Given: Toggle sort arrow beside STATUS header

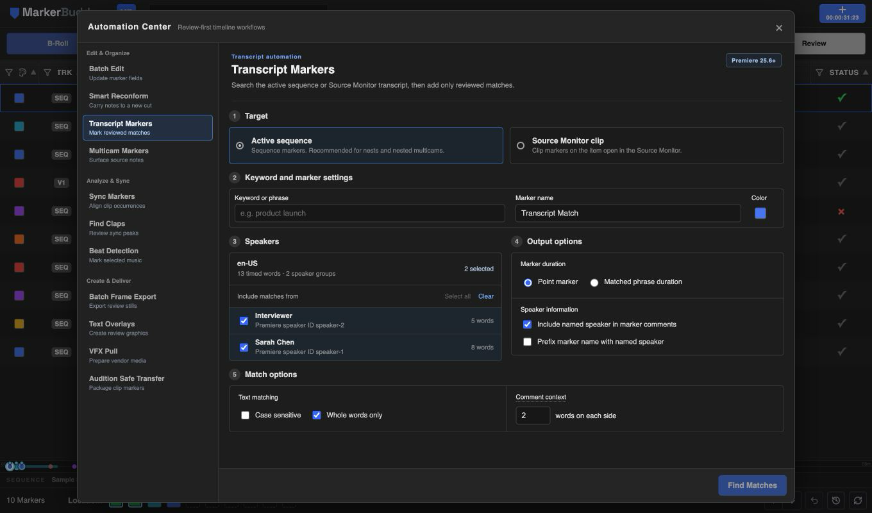Looking at the screenshot, I should [866, 72].
